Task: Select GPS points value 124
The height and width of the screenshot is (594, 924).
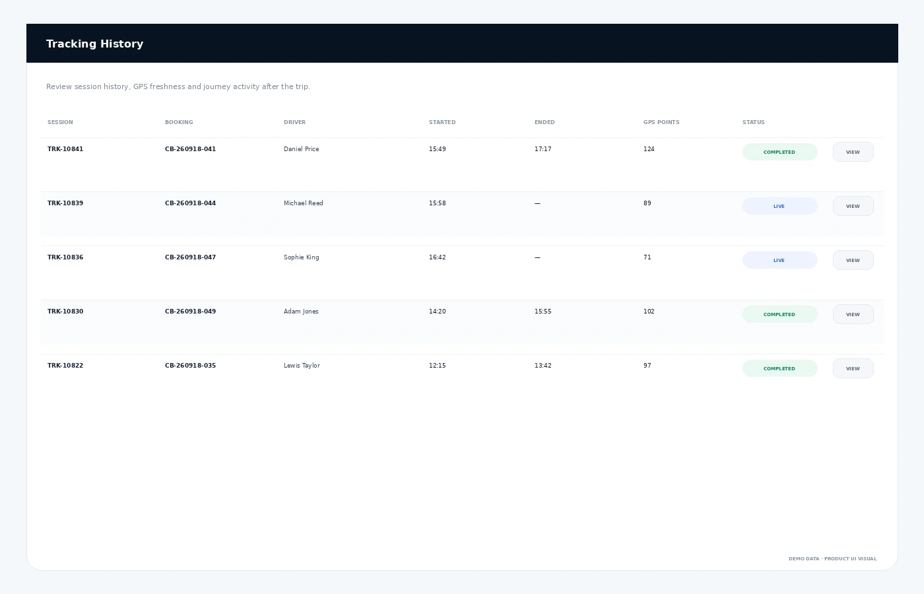Action: tap(649, 149)
